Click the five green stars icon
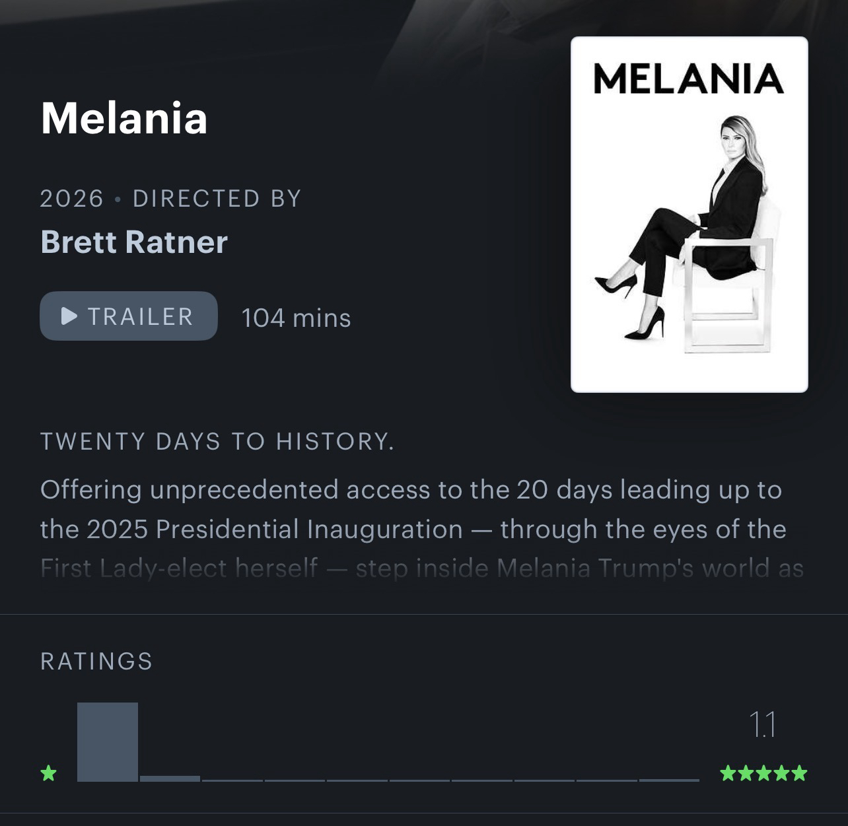Screen dimensions: 848x826 [763, 773]
